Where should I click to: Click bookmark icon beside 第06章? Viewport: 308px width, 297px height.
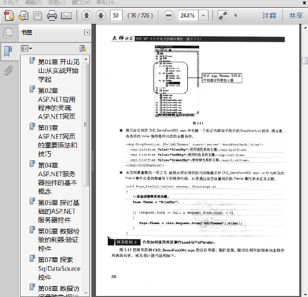pyautogui.click(x=32, y=230)
